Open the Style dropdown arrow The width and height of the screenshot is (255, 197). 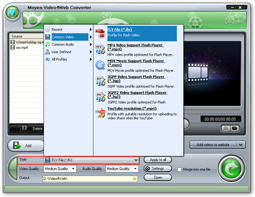[136, 160]
